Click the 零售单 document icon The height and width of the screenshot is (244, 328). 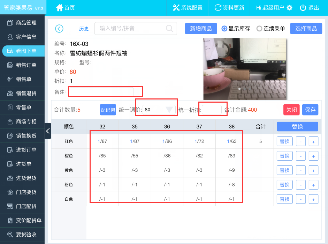(x=10, y=108)
